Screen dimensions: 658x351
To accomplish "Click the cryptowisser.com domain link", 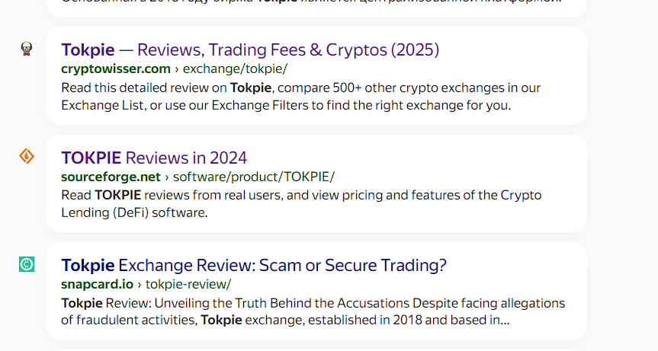I will (116, 69).
